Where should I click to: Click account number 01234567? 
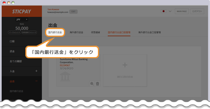[x=65, y=66]
